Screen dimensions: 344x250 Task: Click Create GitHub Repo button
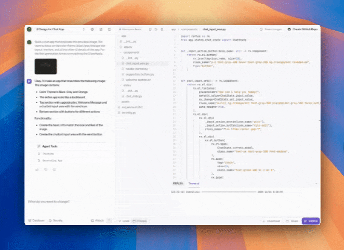click(x=302, y=30)
